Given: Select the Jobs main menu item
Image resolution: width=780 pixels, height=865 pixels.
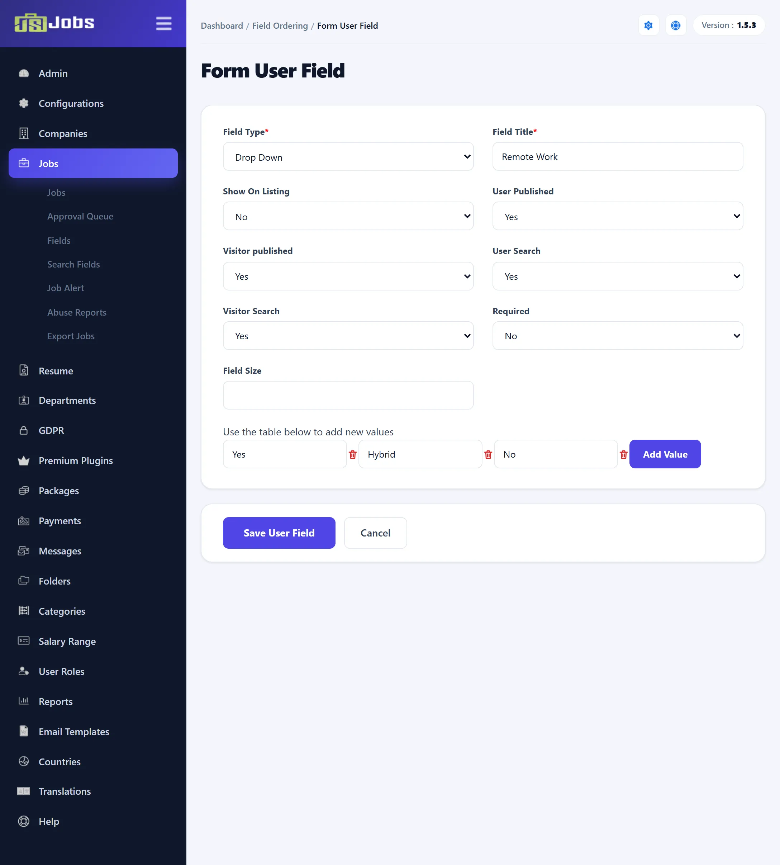Looking at the screenshot, I should (93, 164).
